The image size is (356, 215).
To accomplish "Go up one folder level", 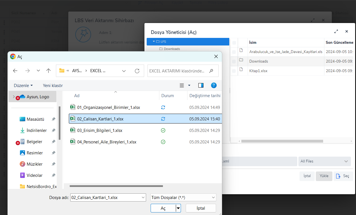I will pyautogui.click(x=48, y=71).
